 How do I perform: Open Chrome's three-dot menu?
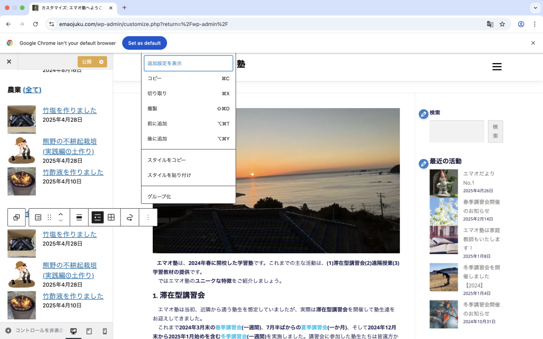[x=535, y=24]
